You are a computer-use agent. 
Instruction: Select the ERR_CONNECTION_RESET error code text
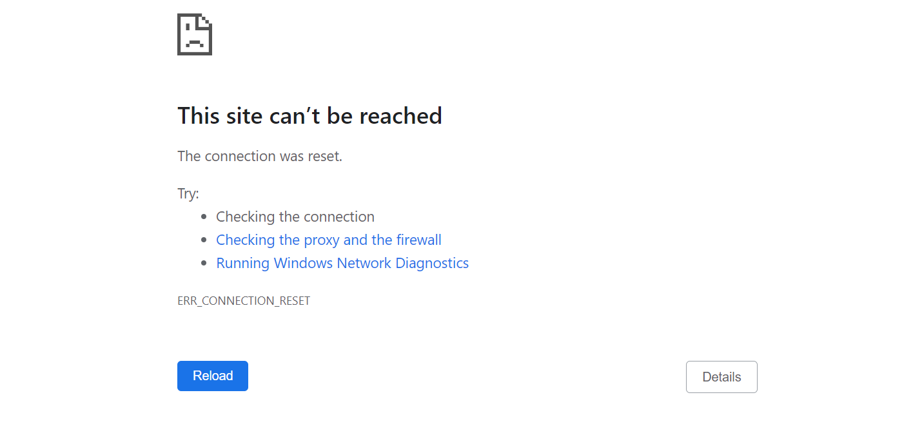point(244,301)
